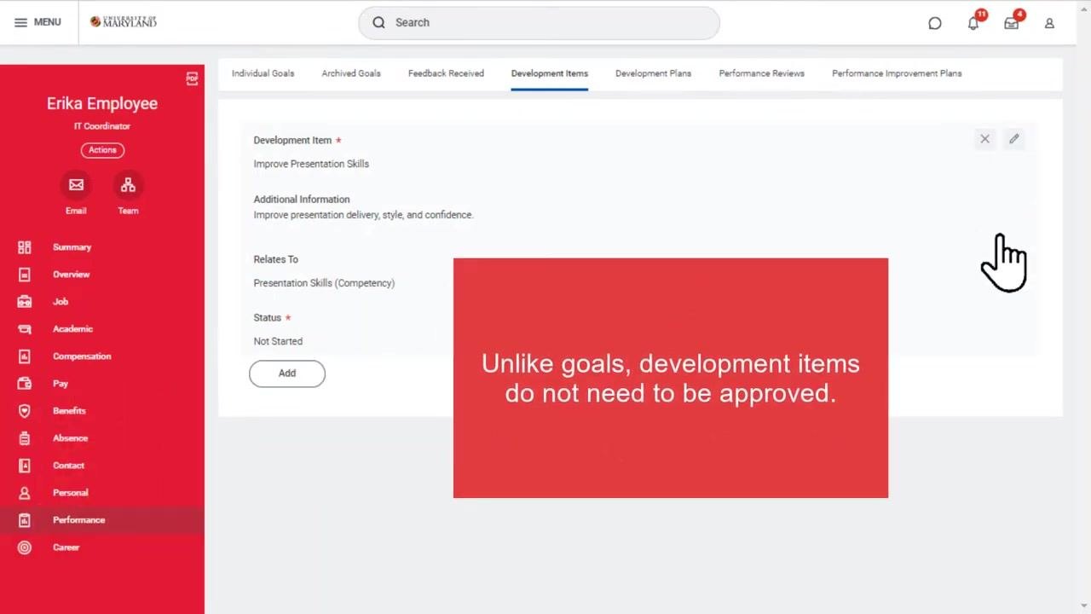This screenshot has height=614, width=1091.
Task: Edit development item with pencil icon
Action: click(x=1013, y=139)
